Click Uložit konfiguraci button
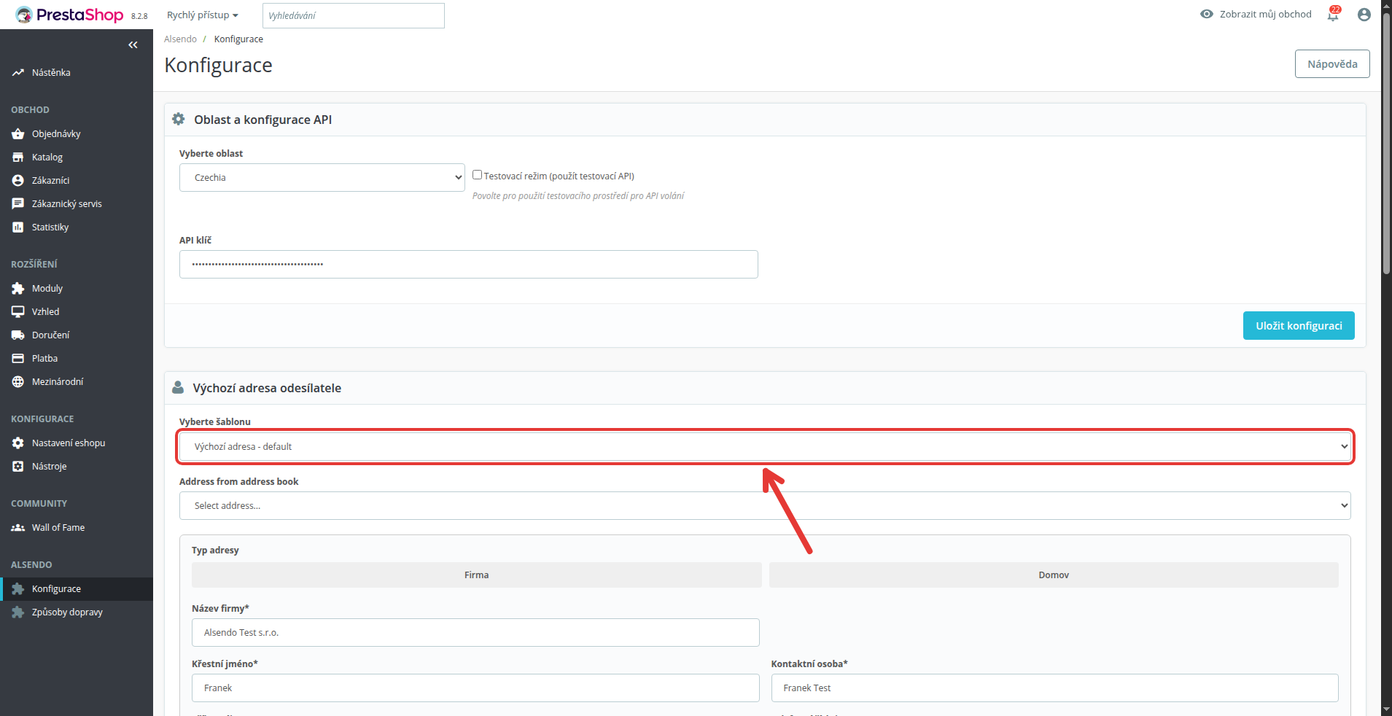1392x716 pixels. pyautogui.click(x=1299, y=326)
